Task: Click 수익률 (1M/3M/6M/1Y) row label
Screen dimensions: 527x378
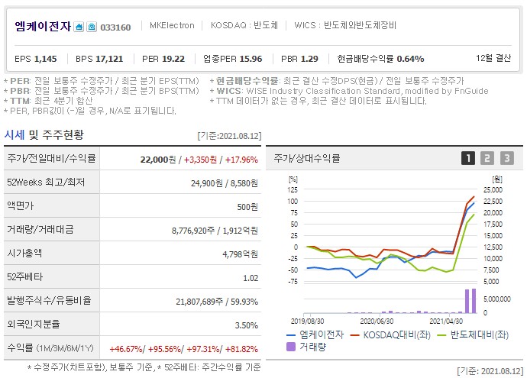Action: 50,348
